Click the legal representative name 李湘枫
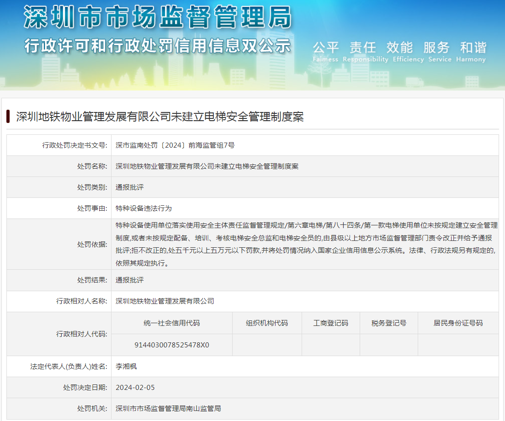Image resolution: width=505 pixels, height=421 pixels. (126, 366)
